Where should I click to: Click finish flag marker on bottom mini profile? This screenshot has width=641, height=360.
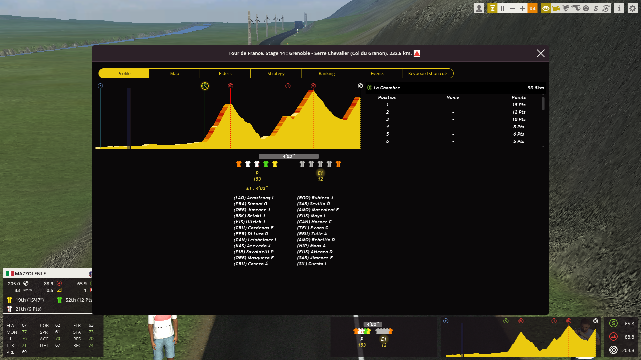pyautogui.click(x=596, y=321)
